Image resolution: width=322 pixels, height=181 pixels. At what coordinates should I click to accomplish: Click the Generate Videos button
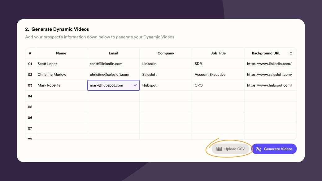274,149
